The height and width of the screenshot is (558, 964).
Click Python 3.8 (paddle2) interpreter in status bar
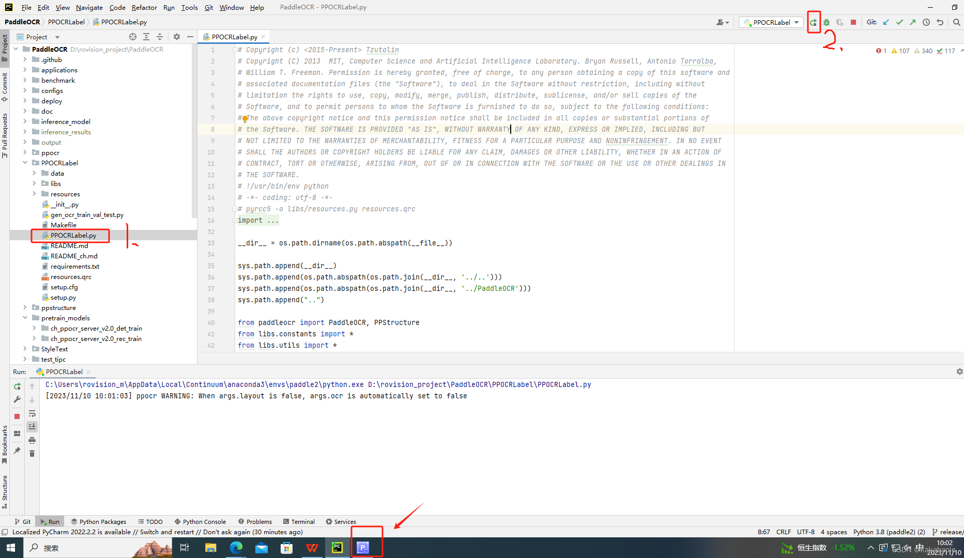[889, 532]
